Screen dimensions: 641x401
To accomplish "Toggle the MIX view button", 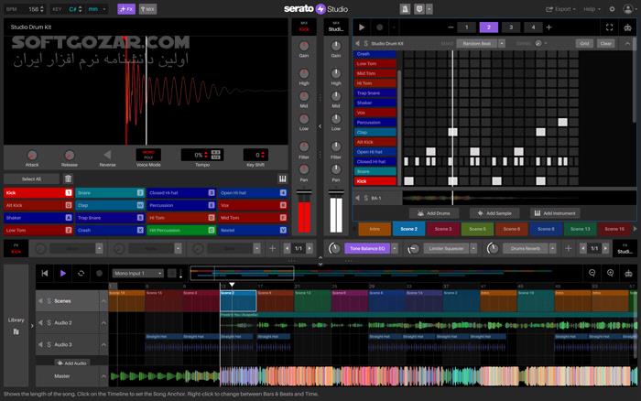I will coord(147,9).
